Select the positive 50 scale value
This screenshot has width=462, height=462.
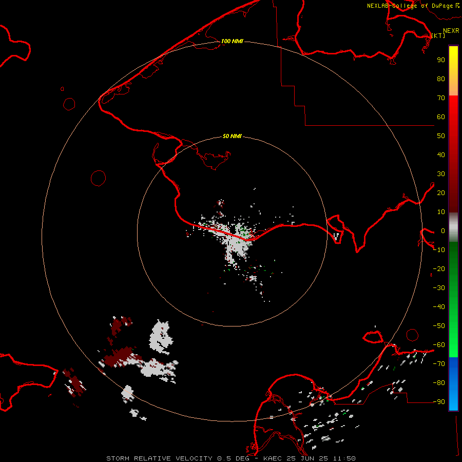pyautogui.click(x=441, y=136)
